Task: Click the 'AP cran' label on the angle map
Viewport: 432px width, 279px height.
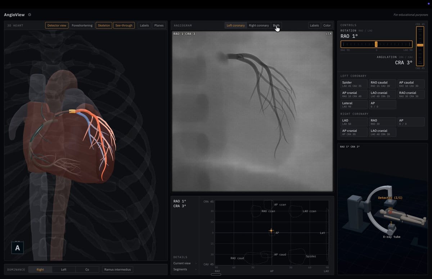Action: point(280,205)
